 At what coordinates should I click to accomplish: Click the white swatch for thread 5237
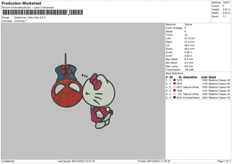(x=174, y=87)
